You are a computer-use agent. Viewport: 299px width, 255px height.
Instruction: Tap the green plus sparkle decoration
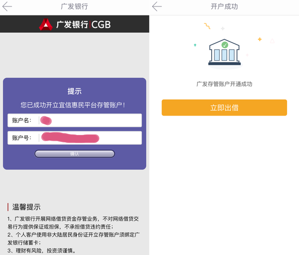(x=195, y=45)
